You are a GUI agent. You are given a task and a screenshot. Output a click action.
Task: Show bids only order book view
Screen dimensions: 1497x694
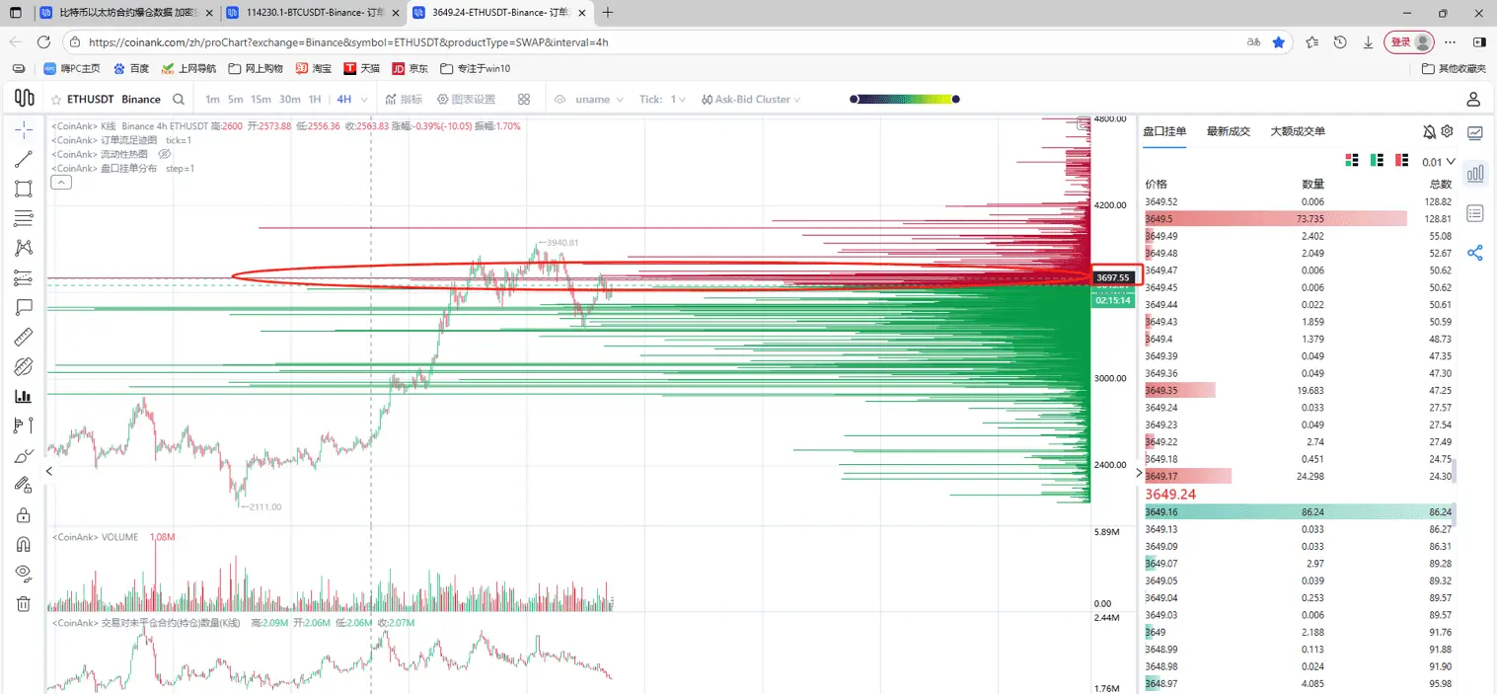1377,161
